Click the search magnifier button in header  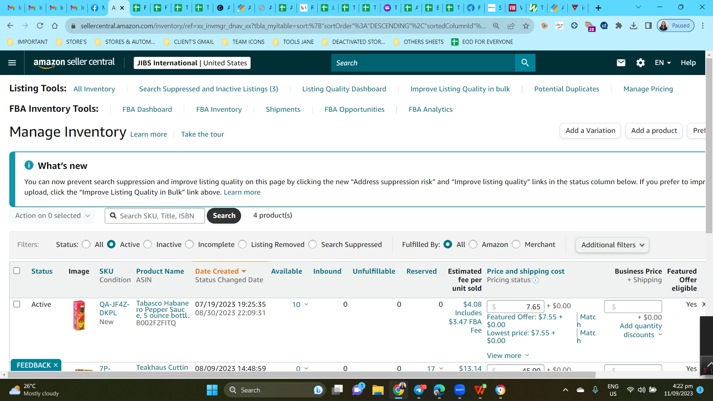(x=525, y=63)
